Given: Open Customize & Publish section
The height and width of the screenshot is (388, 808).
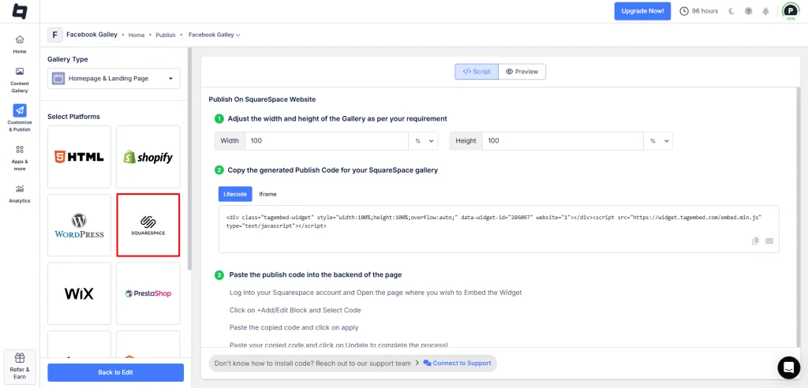Looking at the screenshot, I should point(20,118).
